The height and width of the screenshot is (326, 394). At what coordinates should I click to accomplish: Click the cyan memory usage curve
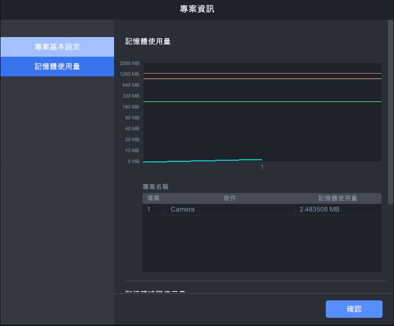[x=218, y=160]
